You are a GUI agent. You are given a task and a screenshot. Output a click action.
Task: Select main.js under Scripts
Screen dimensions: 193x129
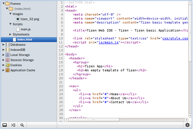click(25, 29)
